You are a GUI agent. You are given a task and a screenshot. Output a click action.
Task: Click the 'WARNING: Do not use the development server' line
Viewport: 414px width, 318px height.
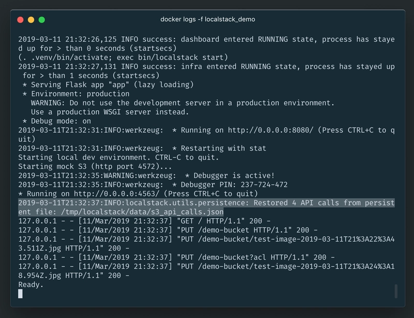click(x=183, y=103)
